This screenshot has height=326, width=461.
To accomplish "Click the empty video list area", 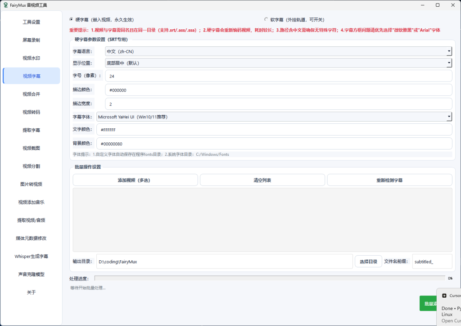I will click(262, 220).
